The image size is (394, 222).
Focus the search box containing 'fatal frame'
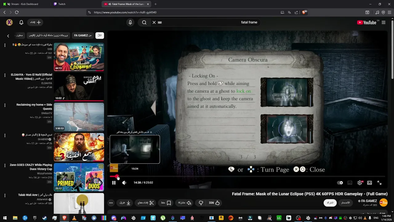(209, 23)
